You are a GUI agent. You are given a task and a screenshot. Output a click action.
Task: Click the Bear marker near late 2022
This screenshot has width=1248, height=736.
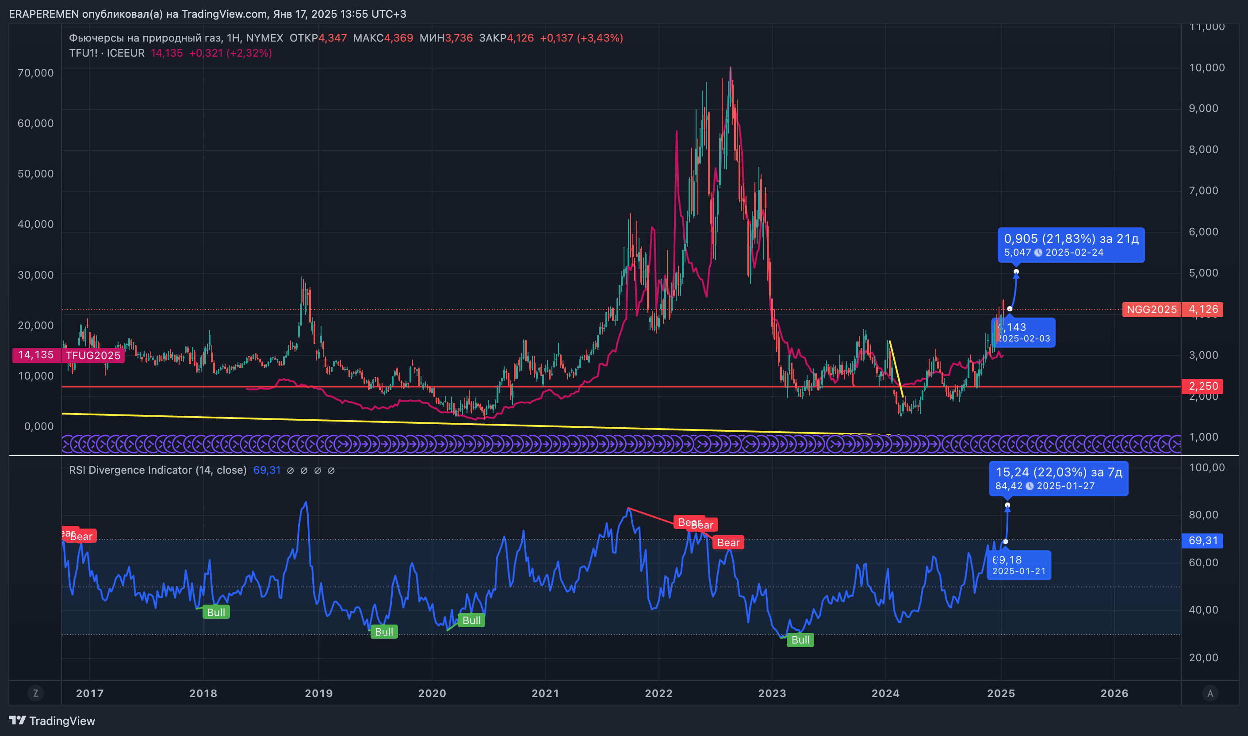click(x=728, y=543)
